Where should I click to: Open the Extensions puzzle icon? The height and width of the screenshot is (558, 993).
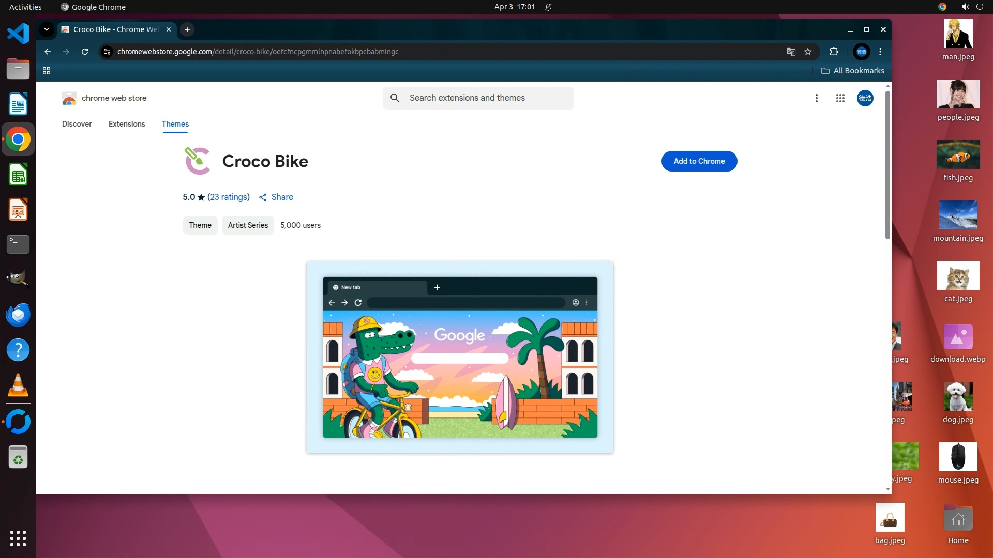click(834, 52)
